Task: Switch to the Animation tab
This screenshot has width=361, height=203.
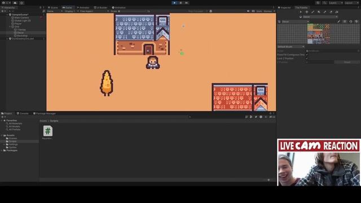Action: [x=119, y=7]
